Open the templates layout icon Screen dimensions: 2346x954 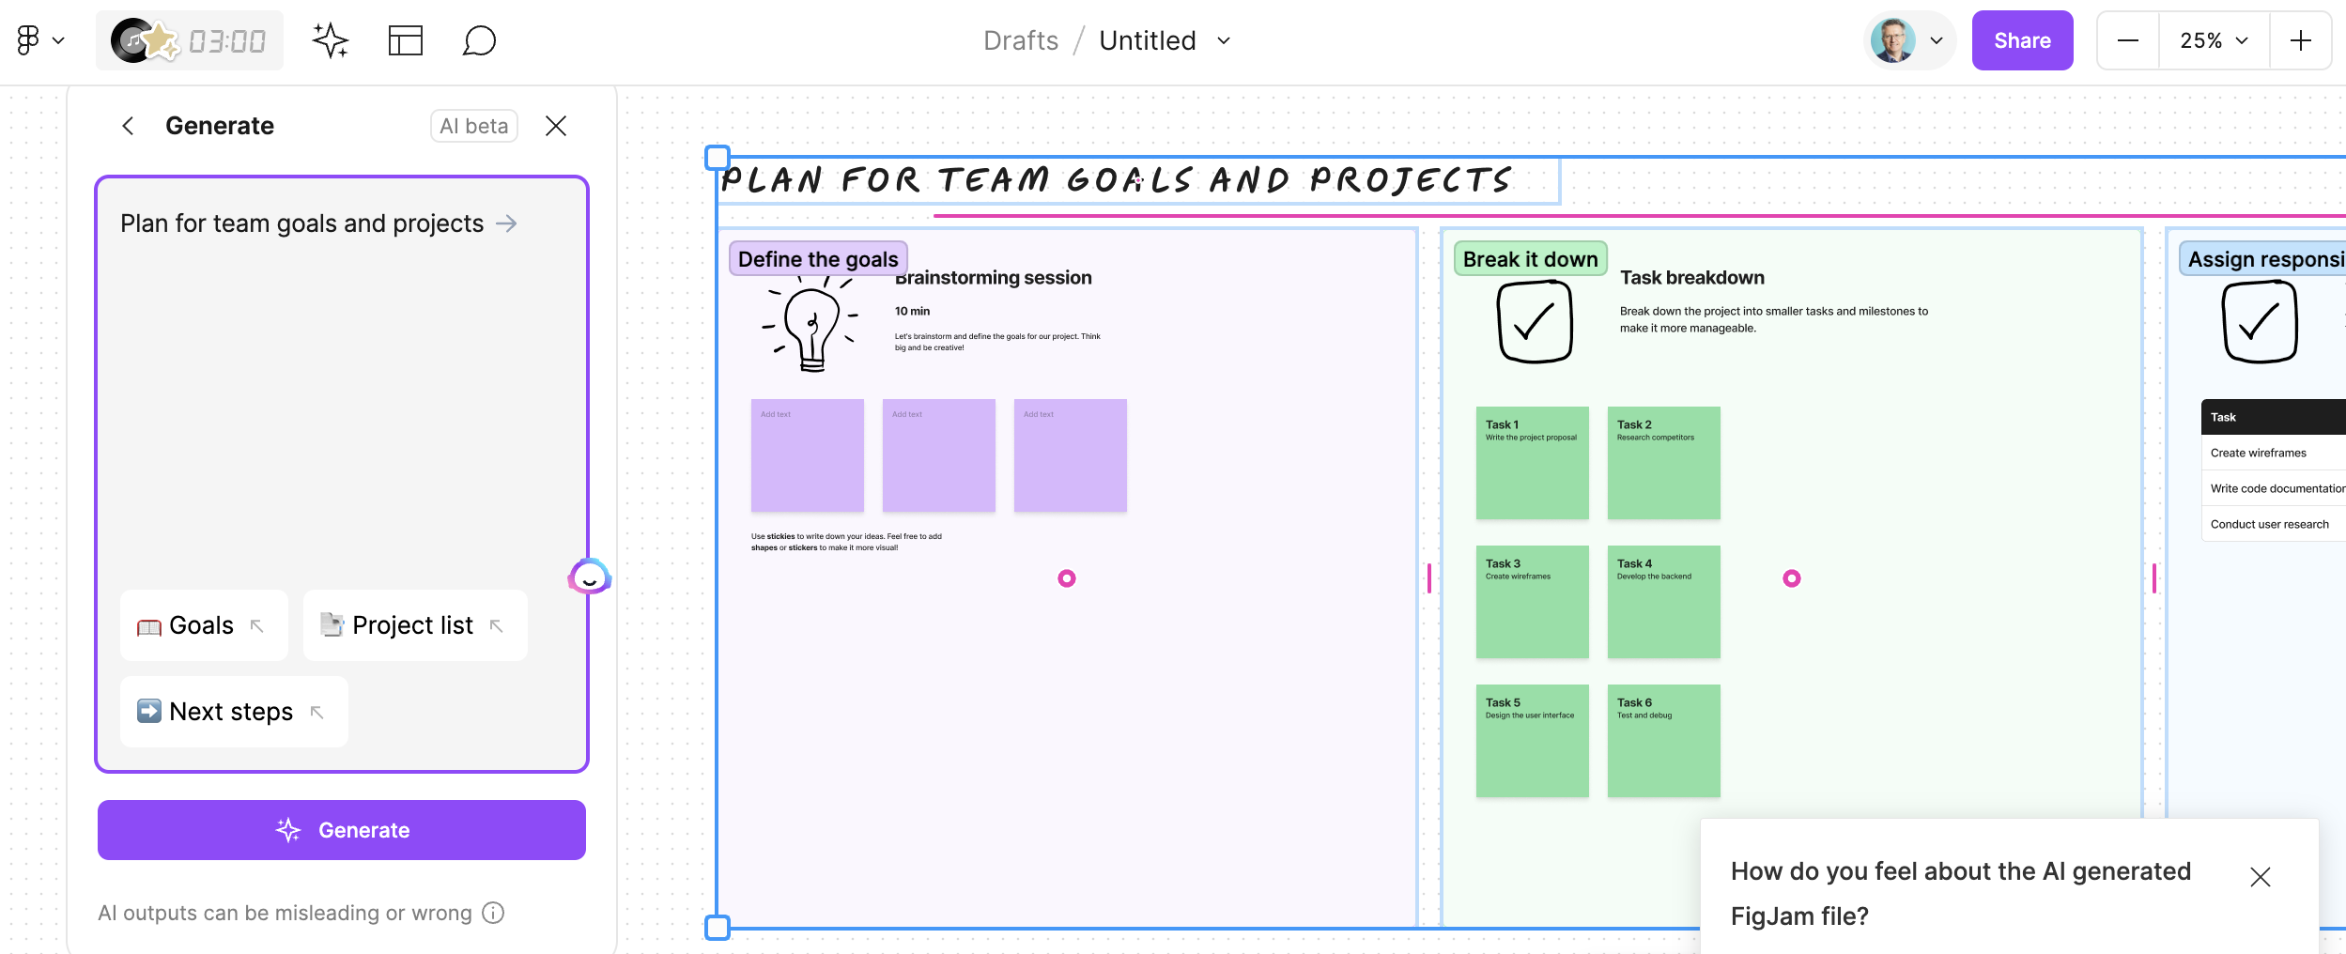(405, 40)
